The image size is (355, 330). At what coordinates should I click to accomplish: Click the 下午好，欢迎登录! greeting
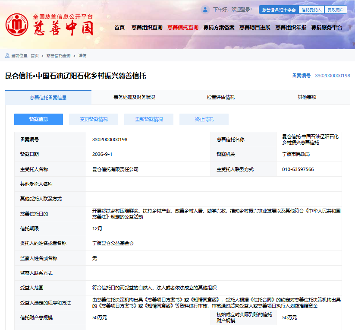tap(232, 10)
